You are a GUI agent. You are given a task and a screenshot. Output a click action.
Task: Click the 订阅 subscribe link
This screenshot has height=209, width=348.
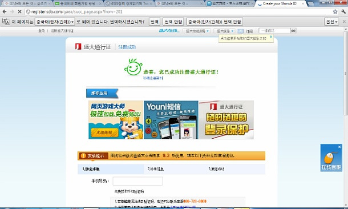click(249, 31)
